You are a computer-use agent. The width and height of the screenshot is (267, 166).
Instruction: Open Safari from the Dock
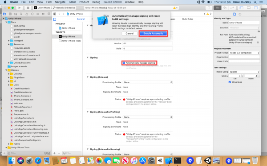(x=38, y=161)
